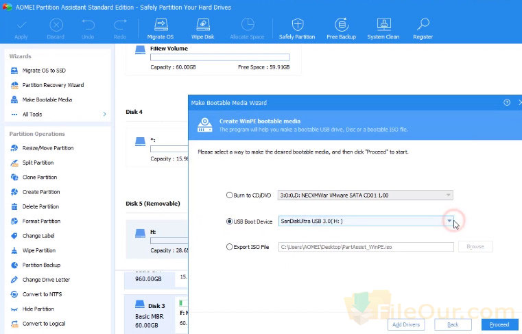Select Burn to CD/DVD radio option

tap(229, 195)
